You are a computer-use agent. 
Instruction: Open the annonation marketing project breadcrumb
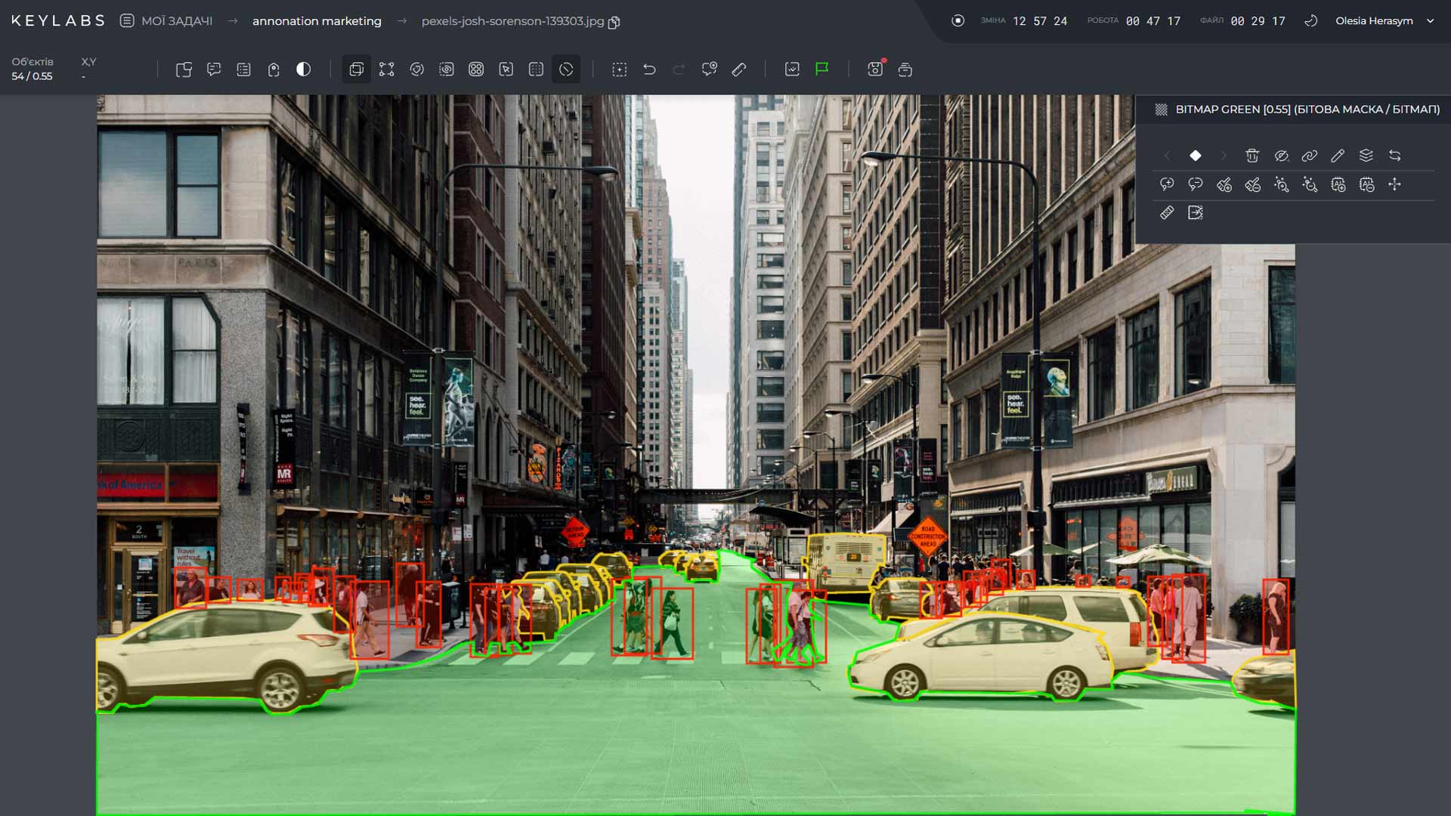[x=317, y=20]
